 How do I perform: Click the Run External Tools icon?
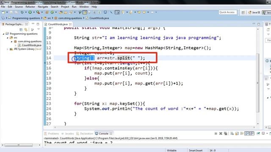click(x=38, y=12)
